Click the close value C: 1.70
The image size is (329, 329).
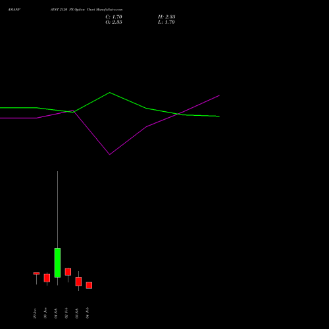114,17
